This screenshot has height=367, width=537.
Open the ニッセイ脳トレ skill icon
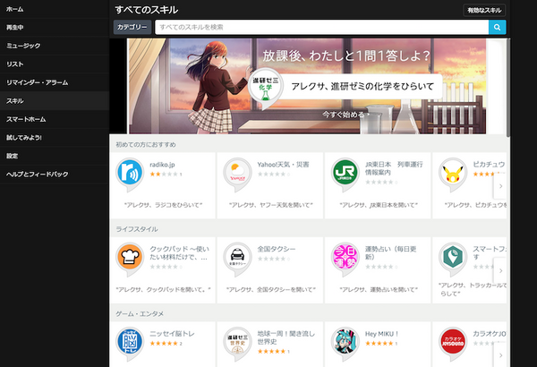pos(131,342)
